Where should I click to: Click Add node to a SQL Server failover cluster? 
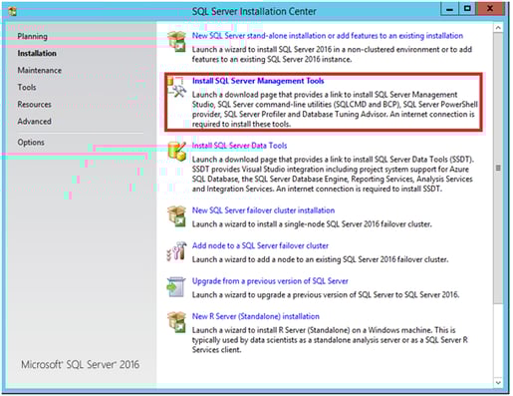click(x=260, y=245)
